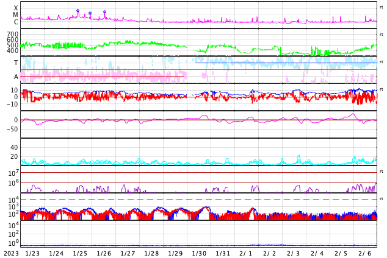The width and height of the screenshot is (387, 258).
Task: Select the X flare class axis label
Action: (x=16, y=9)
